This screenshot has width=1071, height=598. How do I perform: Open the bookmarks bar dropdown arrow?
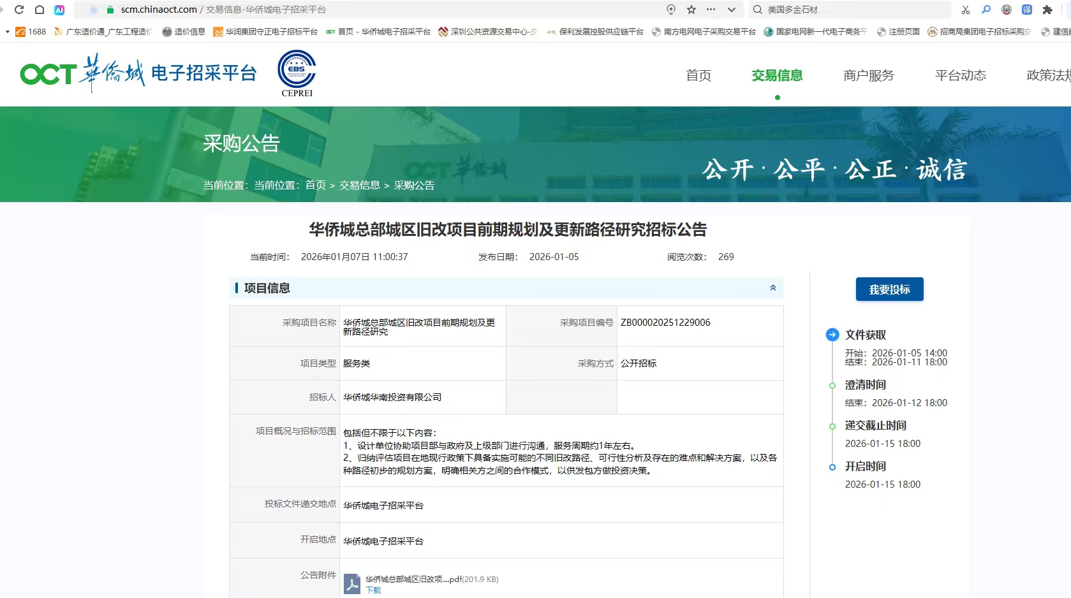pos(7,31)
